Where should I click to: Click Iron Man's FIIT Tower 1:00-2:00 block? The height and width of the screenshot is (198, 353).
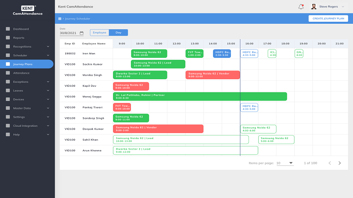coord(194,53)
